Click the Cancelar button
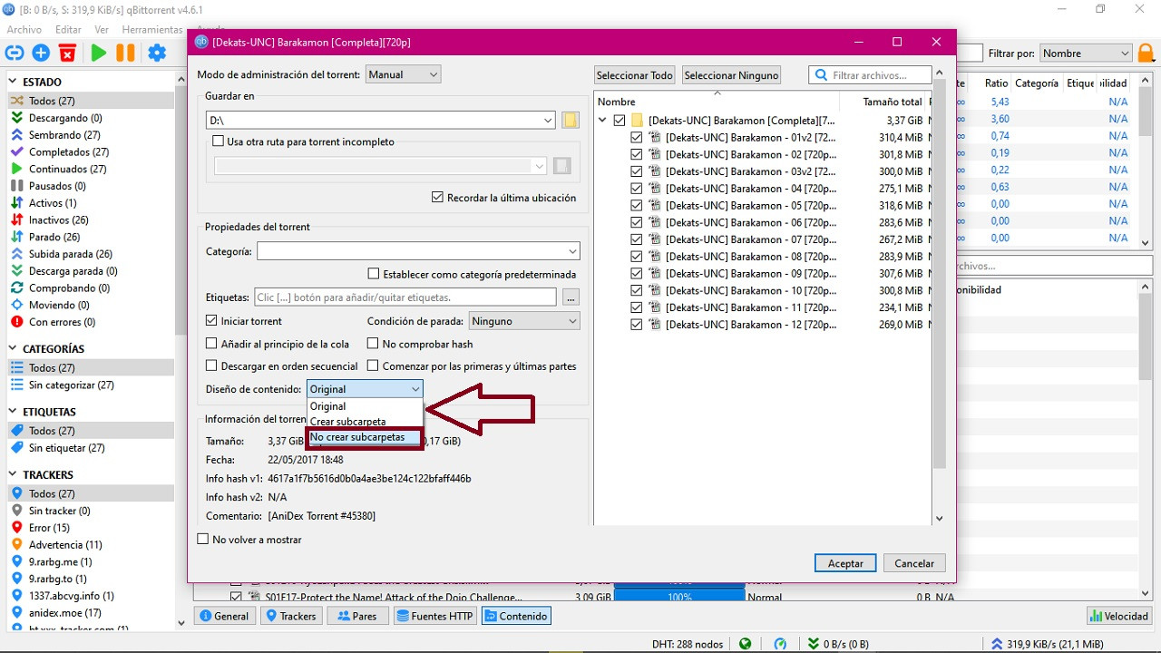The height and width of the screenshot is (653, 1161). pyautogui.click(x=914, y=563)
